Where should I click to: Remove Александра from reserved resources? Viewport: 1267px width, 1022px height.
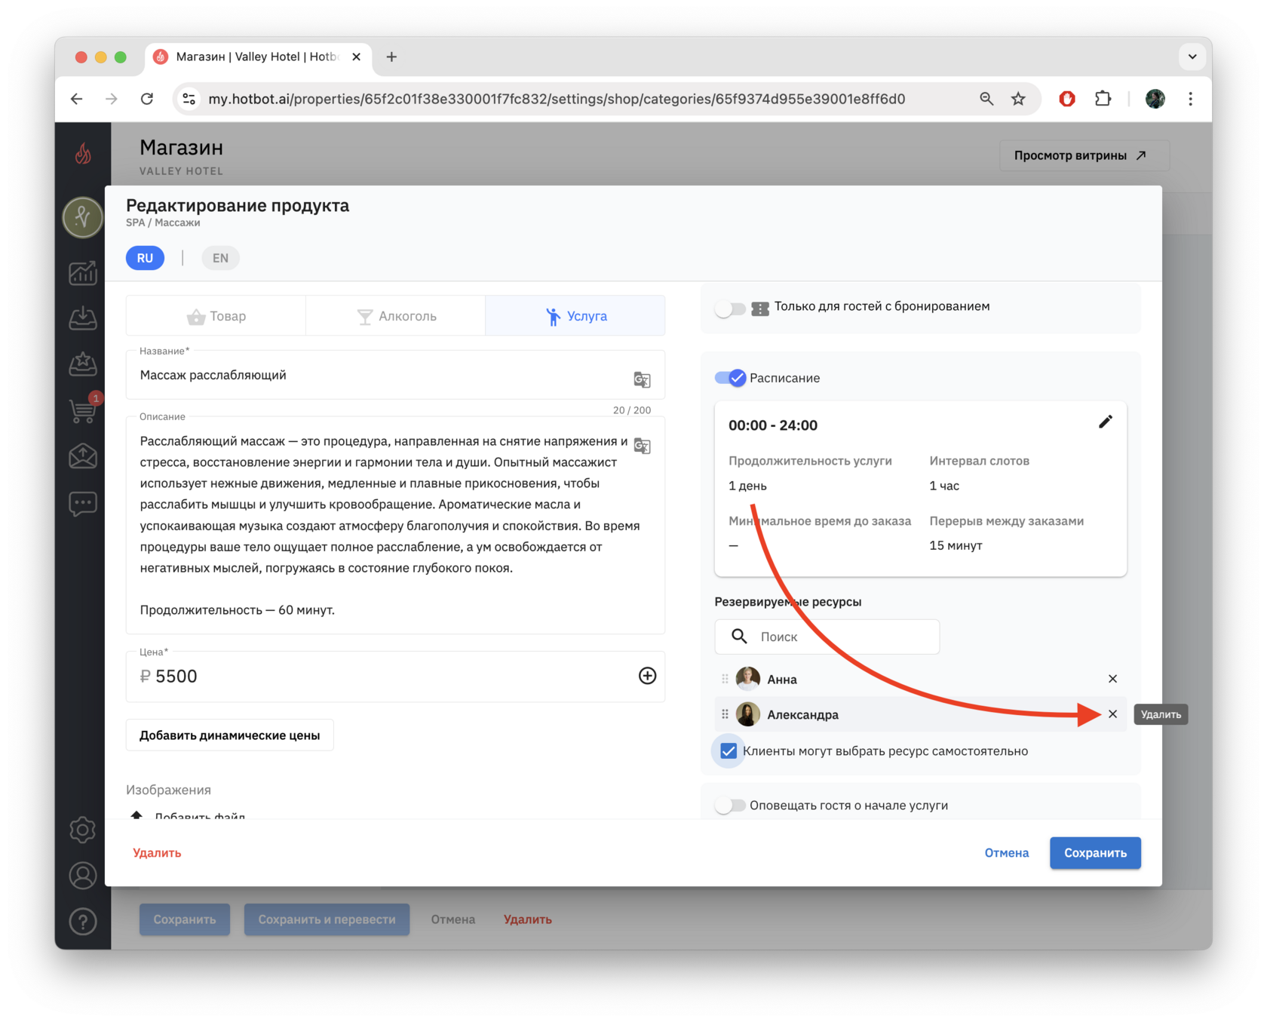1112,714
